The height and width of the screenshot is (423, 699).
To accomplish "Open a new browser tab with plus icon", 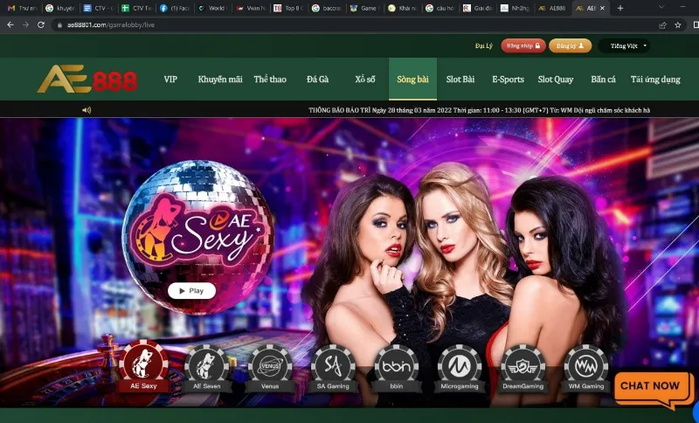I will point(620,8).
